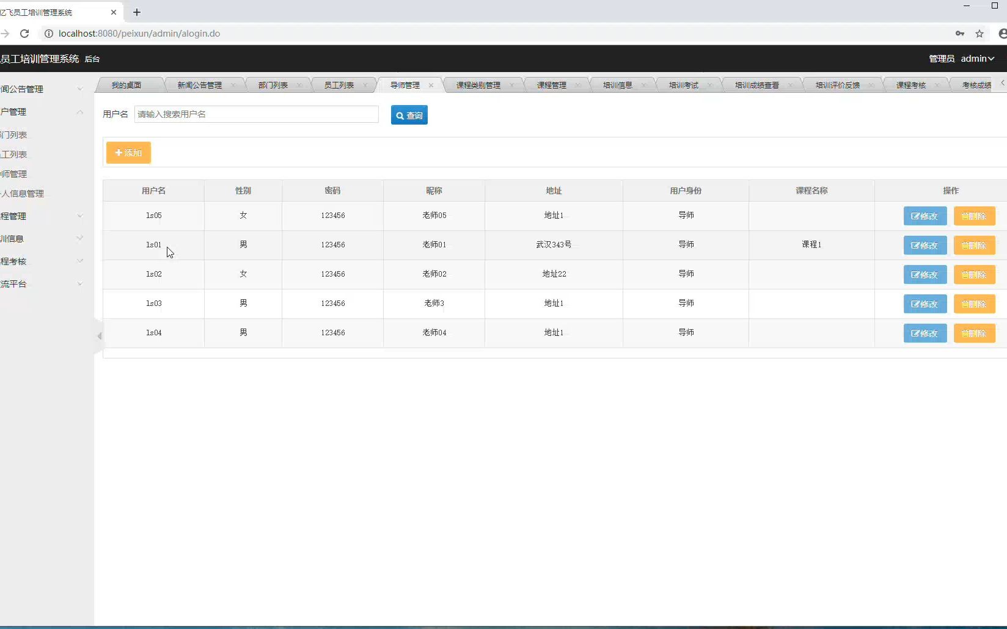Open 个人信息管理 in the sidebar

(x=23, y=194)
